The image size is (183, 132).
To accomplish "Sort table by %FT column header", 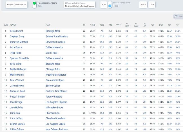I will 178,25.
